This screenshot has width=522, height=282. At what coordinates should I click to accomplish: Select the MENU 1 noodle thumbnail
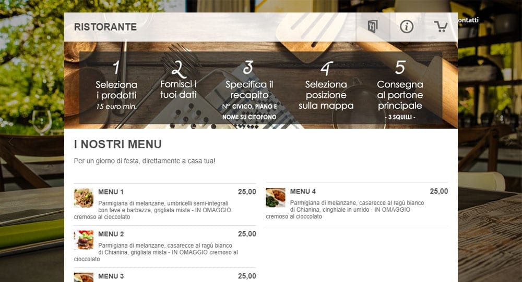84,198
